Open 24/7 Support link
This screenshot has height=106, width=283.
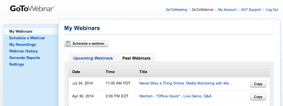[x=251, y=10]
